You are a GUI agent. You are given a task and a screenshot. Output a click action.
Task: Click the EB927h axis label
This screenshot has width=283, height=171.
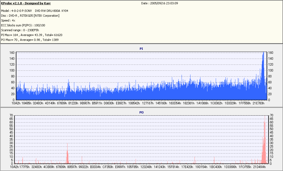(x=121, y=103)
